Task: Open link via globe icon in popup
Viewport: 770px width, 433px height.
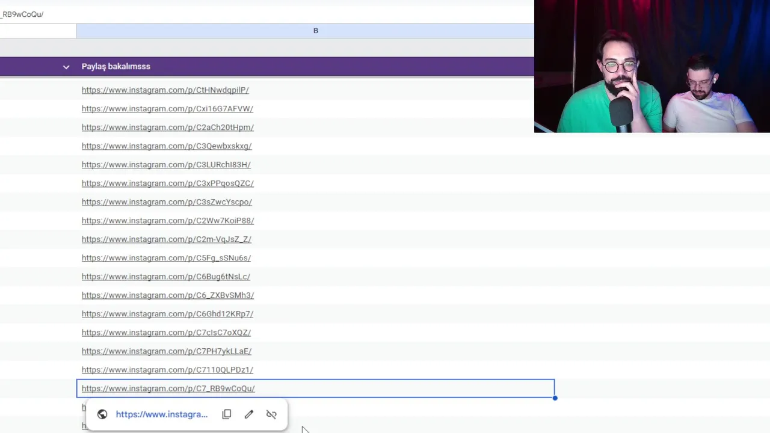Action: 102,414
